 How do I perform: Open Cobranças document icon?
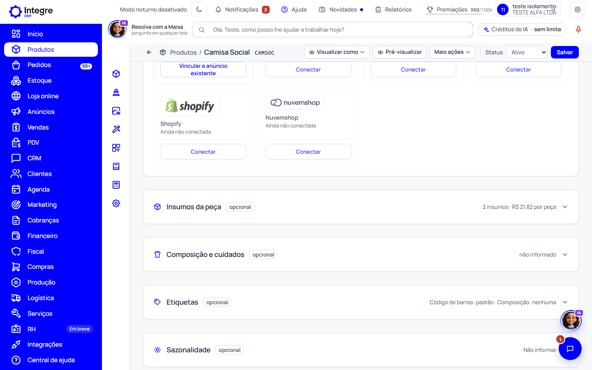(16, 220)
